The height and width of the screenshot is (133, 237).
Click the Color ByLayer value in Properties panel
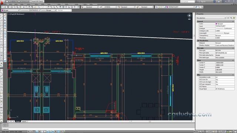click(x=225, y=24)
